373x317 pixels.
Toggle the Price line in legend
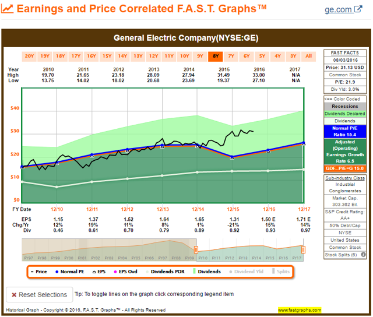(x=39, y=272)
